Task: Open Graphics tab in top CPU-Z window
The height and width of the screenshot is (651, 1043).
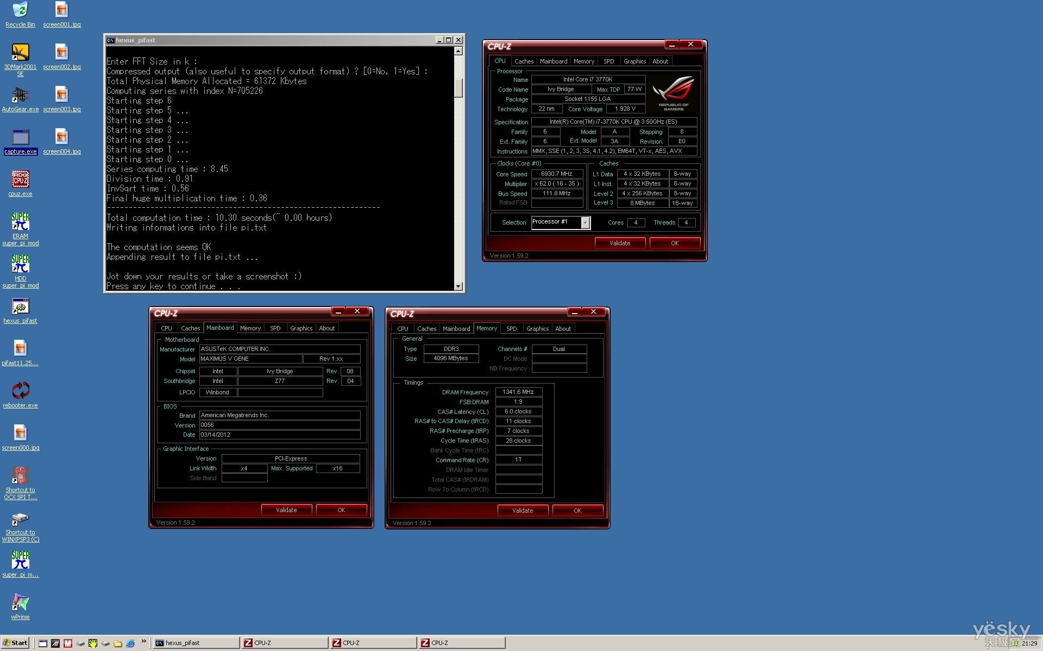Action: click(634, 61)
